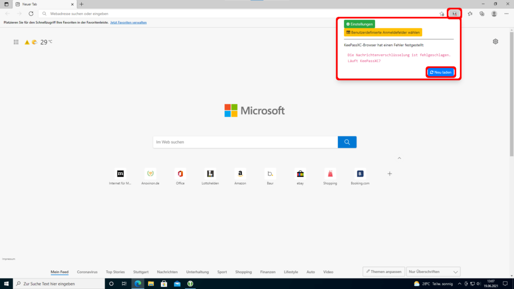514x289 pixels.
Task: Open the Booking.com quick link
Action: (x=360, y=177)
